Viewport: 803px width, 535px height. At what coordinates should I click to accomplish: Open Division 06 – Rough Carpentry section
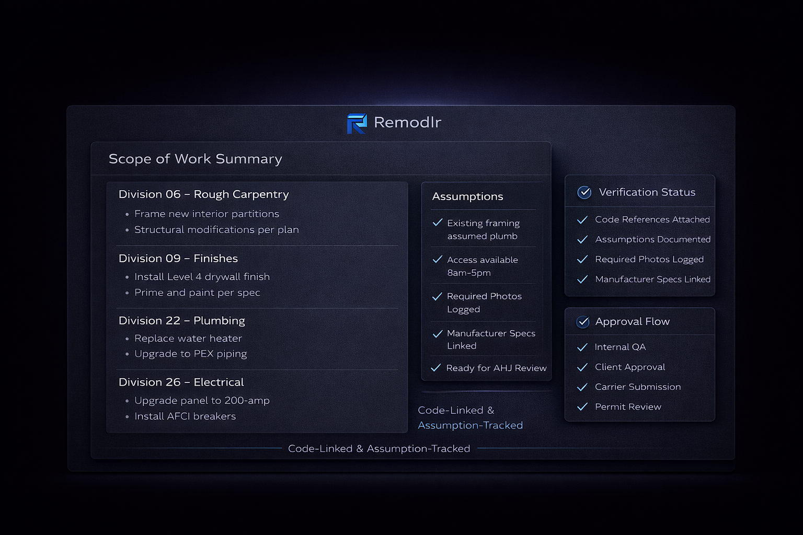[203, 194]
